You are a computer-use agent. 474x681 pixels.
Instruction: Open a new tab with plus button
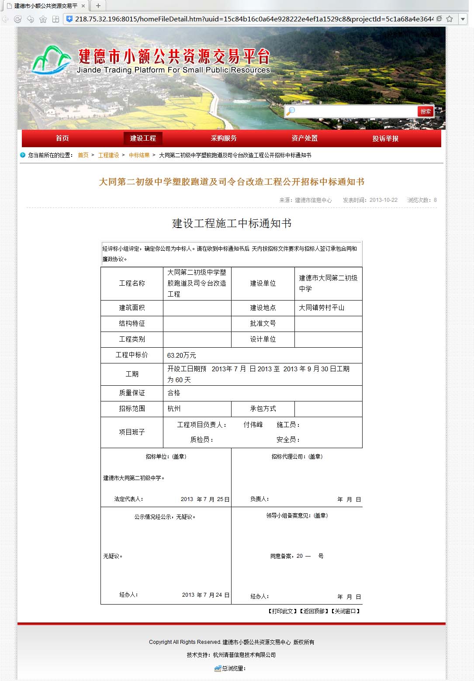98,6
